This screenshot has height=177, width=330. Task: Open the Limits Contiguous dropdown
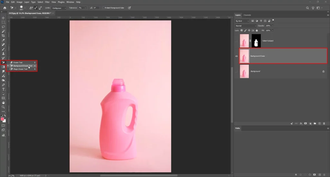tap(59, 8)
